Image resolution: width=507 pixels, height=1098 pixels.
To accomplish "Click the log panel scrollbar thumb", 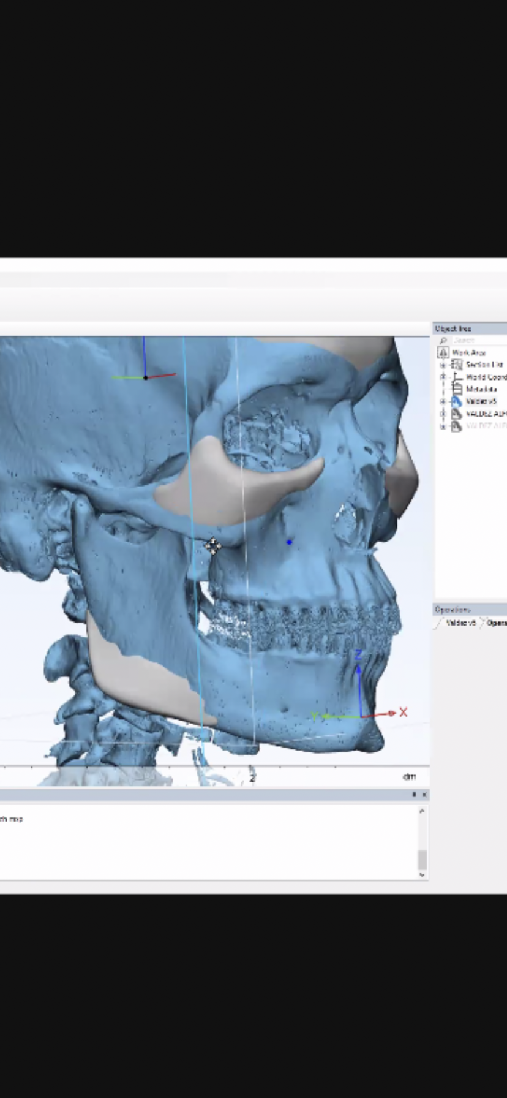I will click(x=422, y=860).
